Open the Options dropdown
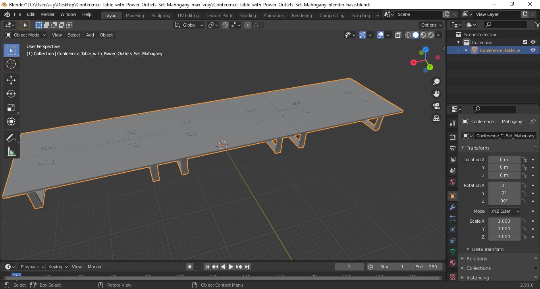This screenshot has height=289, width=540. tap(431, 25)
